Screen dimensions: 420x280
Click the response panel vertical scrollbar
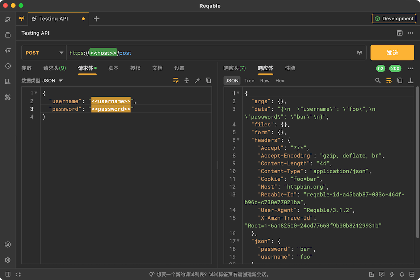pyautogui.click(x=417, y=162)
